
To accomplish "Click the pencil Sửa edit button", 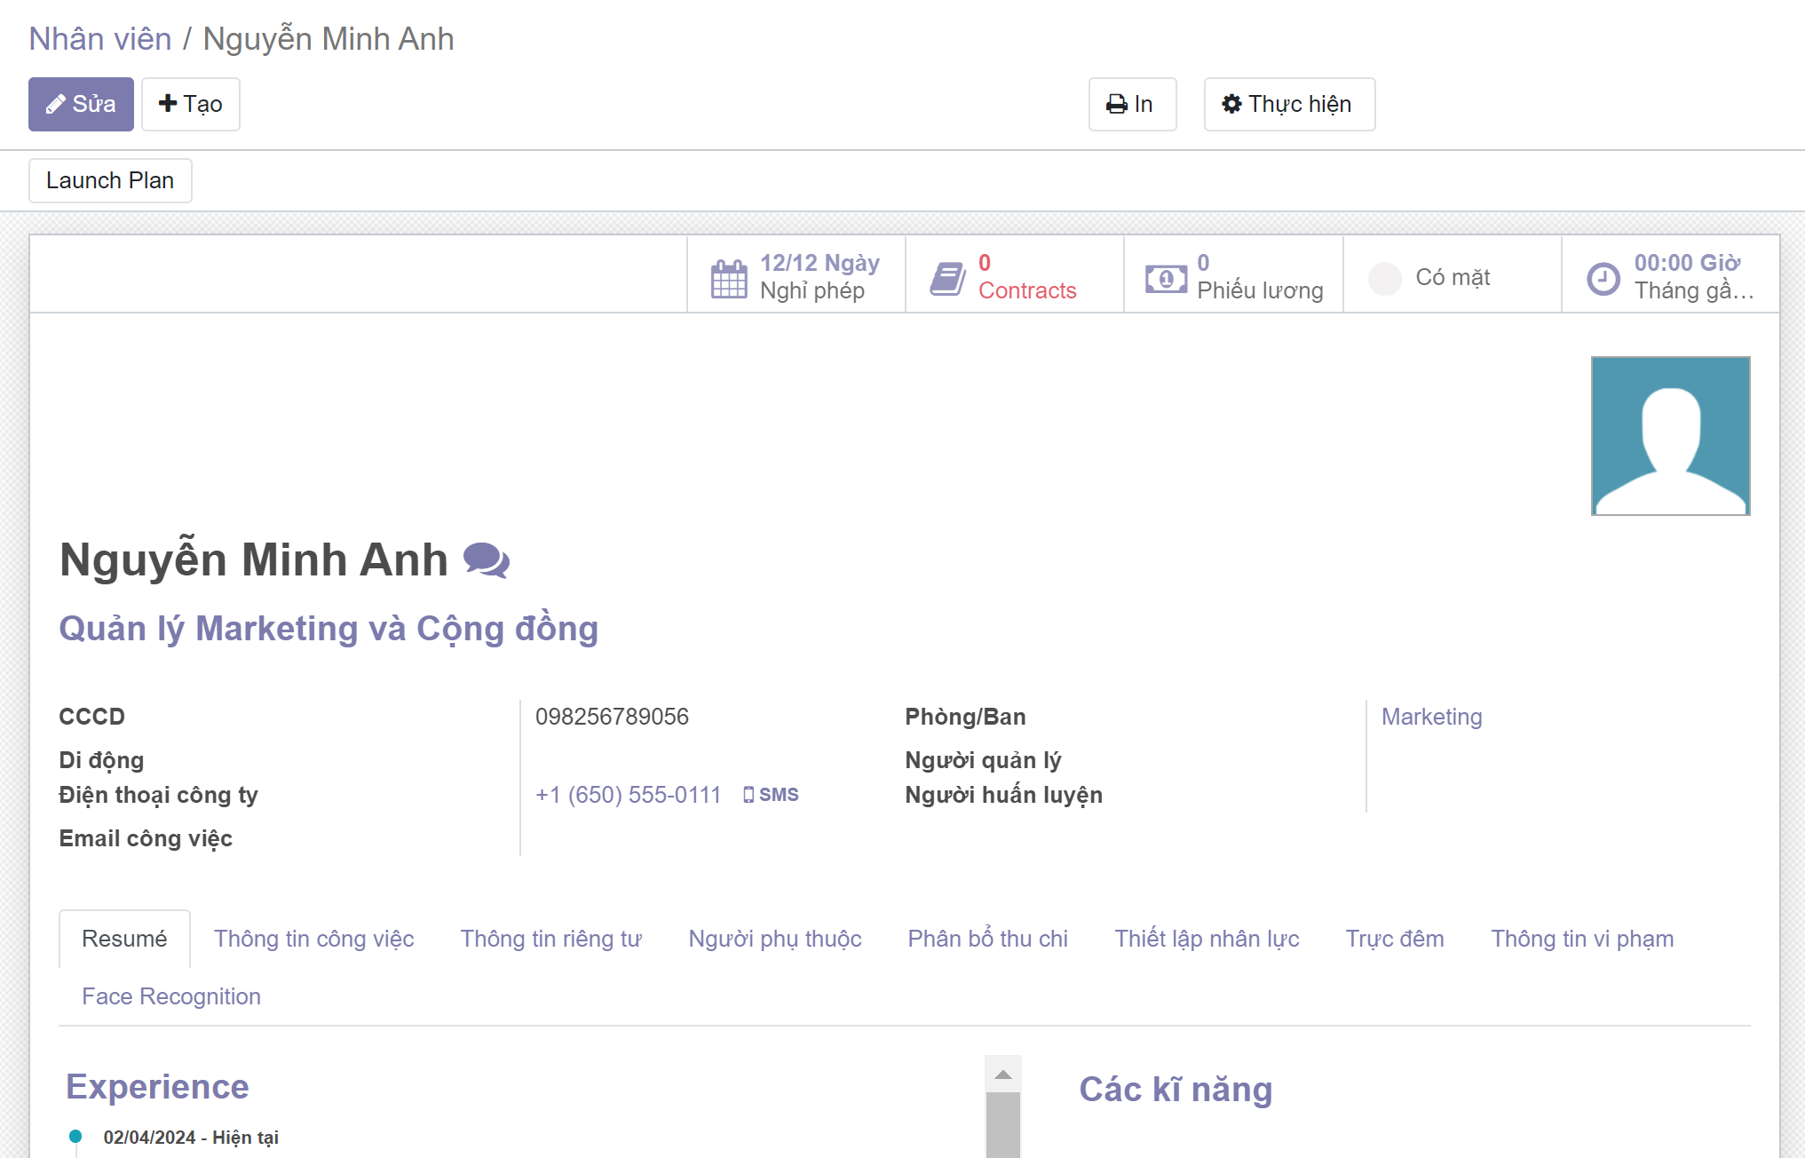I will click(81, 104).
